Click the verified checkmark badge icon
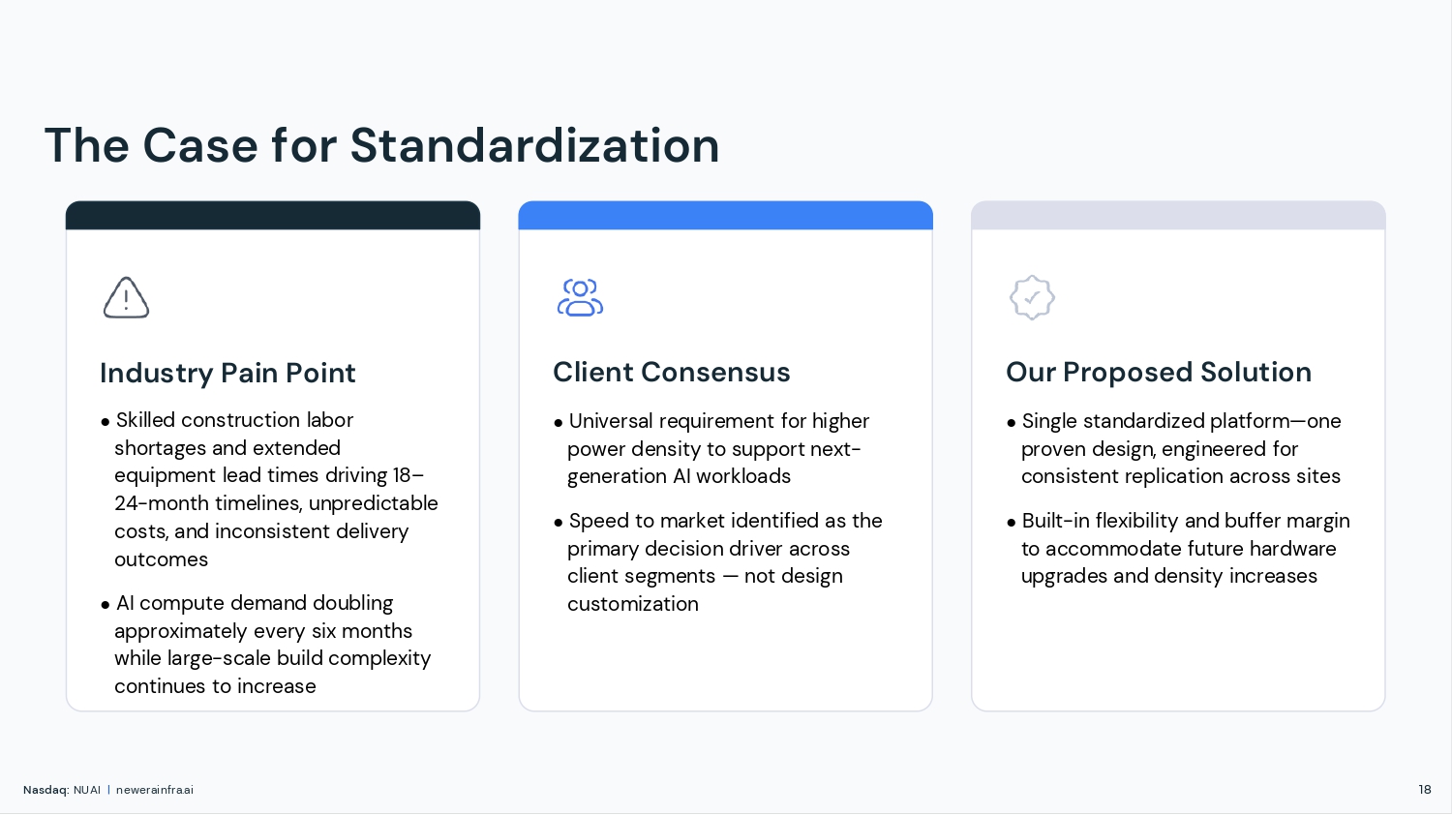 (1032, 297)
